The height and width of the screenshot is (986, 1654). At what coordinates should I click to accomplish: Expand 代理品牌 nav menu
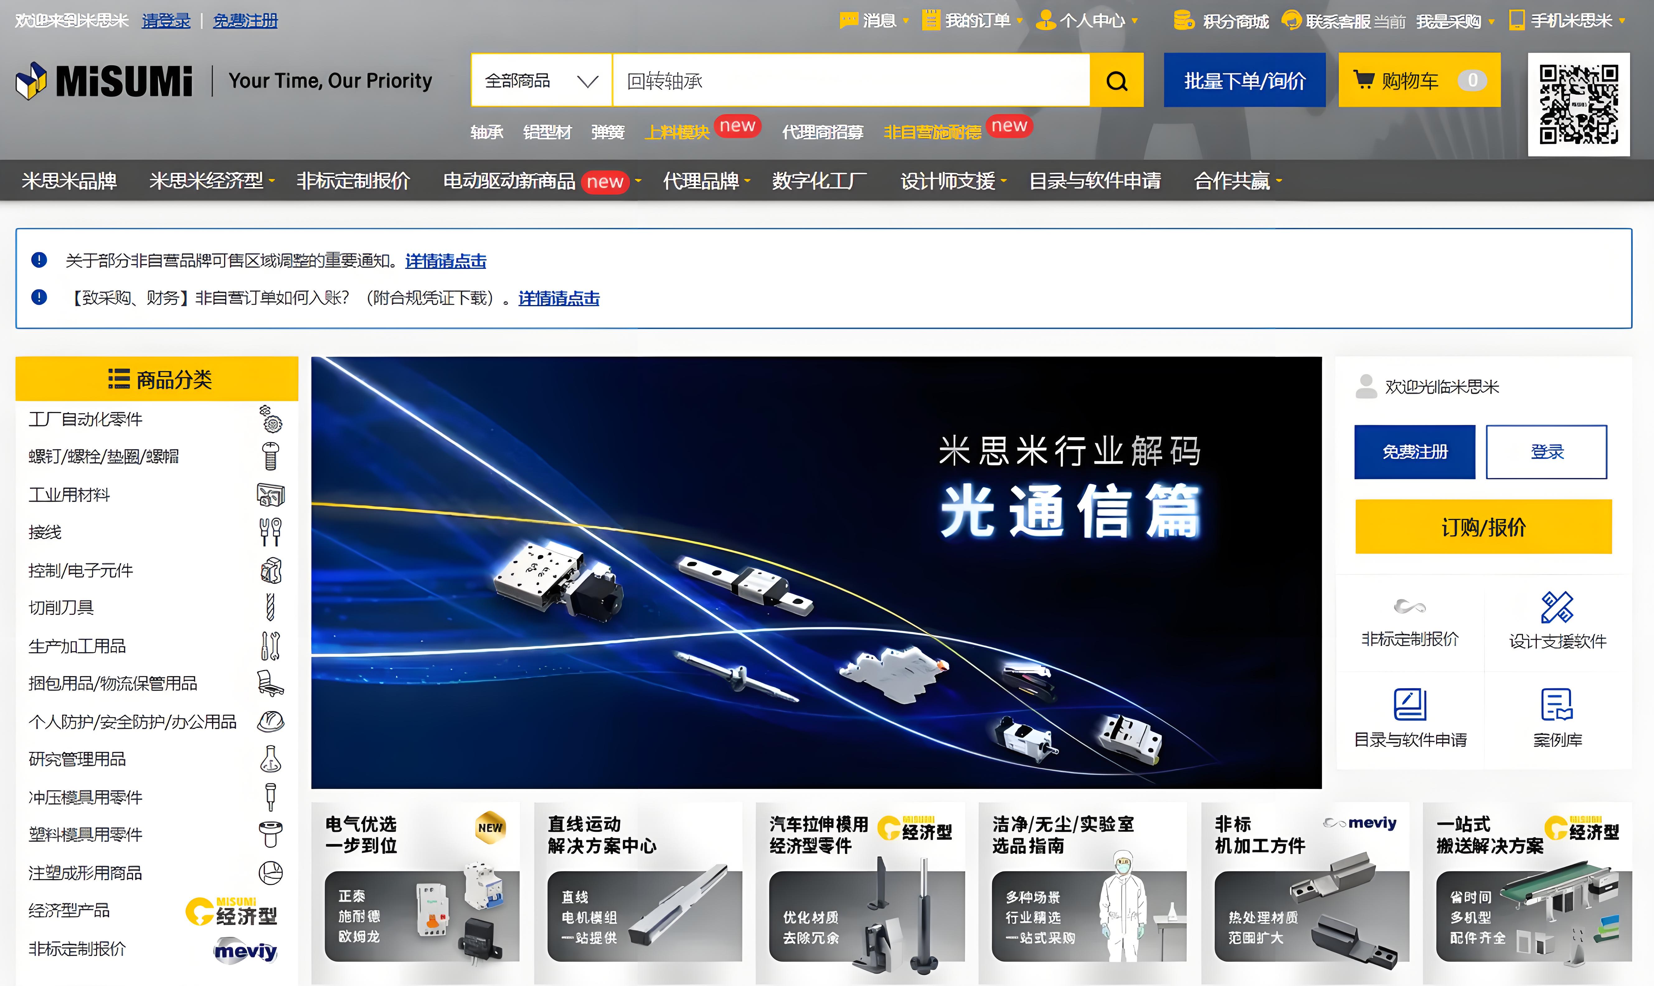[747, 180]
